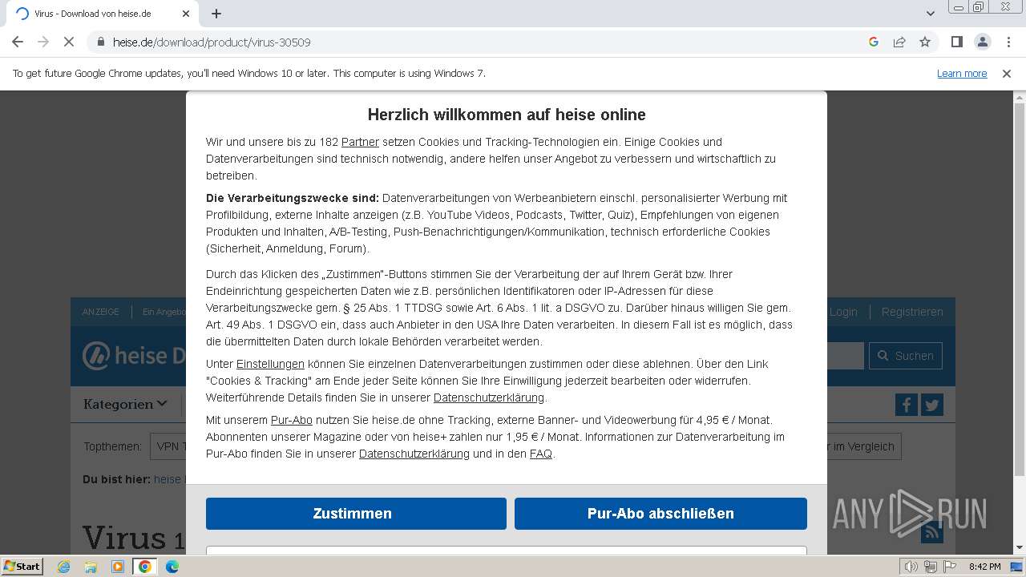Viewport: 1026px width, 577px height.
Task: Open the Windows Start menu
Action: [22, 566]
